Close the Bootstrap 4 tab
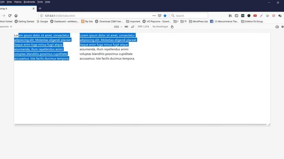Image resolution: width=284 pixels, height=159 pixels. 34,8
